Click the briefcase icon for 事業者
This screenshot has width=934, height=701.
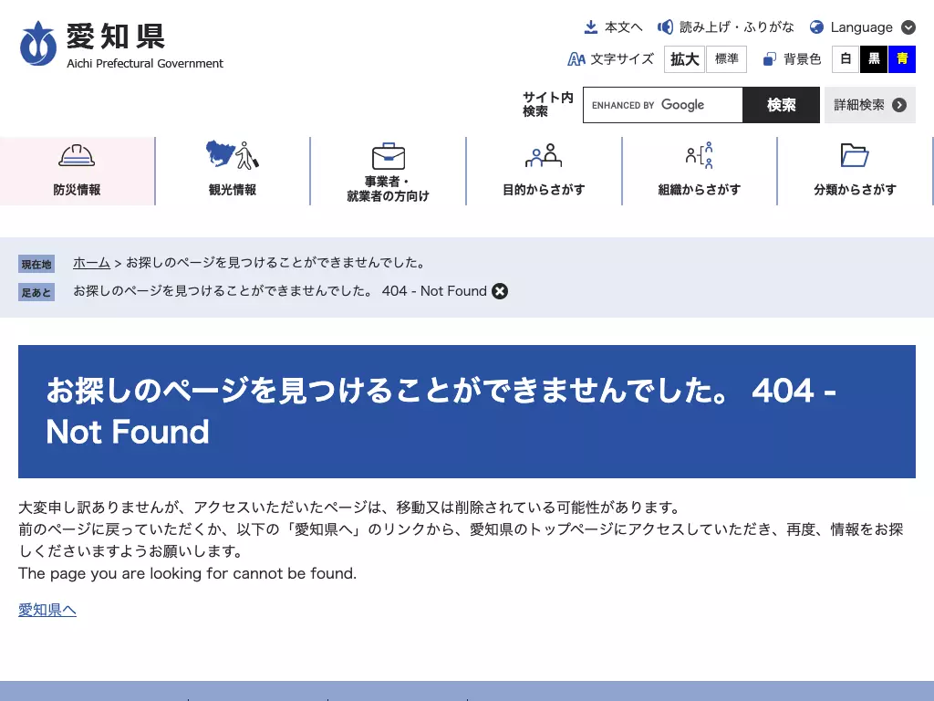(389, 156)
